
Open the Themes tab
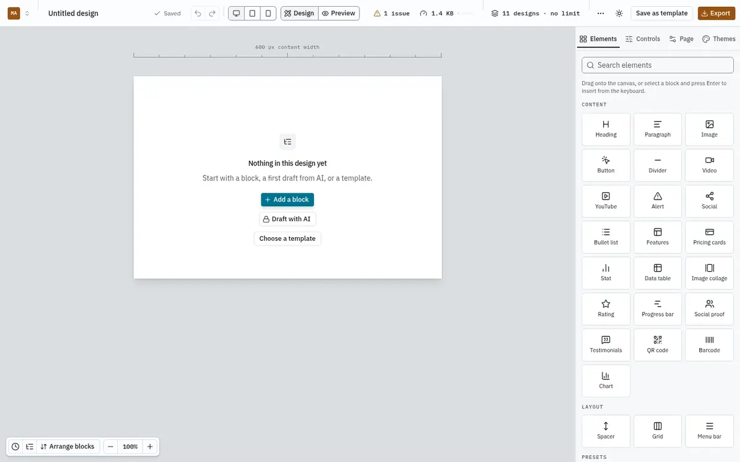click(719, 39)
